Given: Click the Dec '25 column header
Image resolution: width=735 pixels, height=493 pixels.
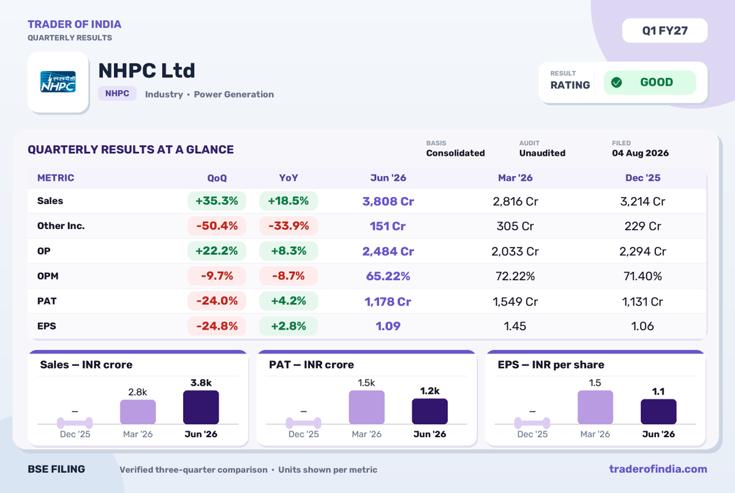Looking at the screenshot, I should click(x=643, y=178).
